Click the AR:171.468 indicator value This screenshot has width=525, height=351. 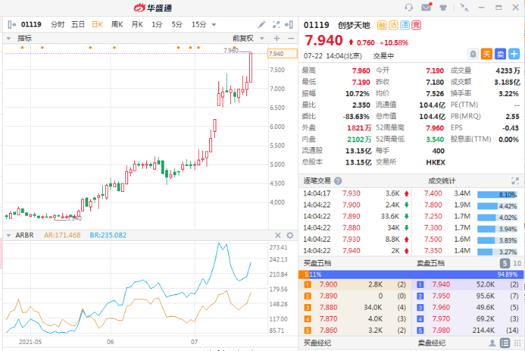[62, 235]
